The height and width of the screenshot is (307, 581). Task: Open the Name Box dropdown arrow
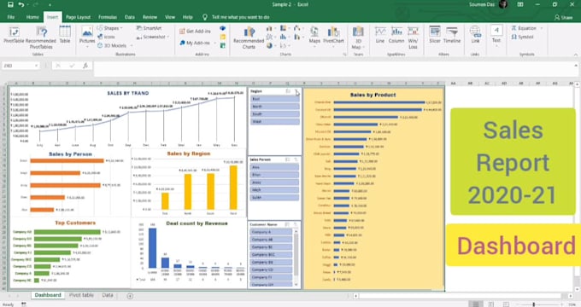[36, 66]
